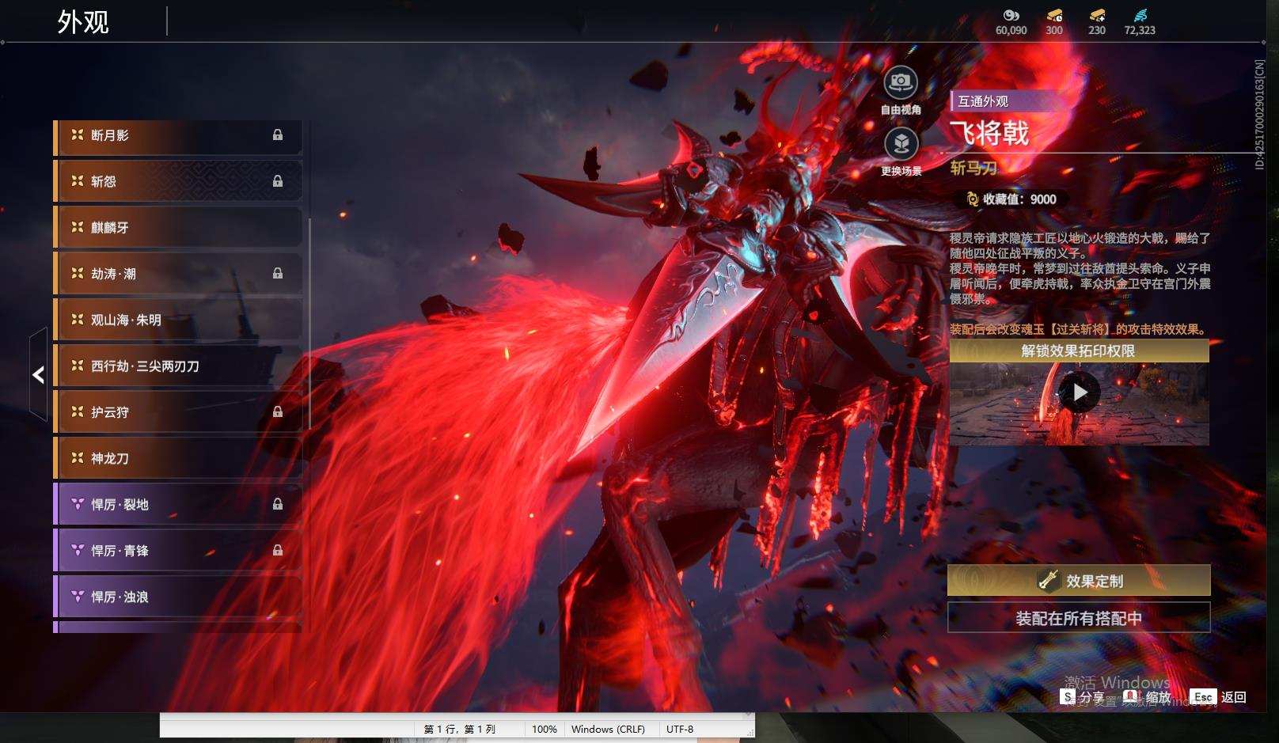Click the blue feather icon above 72,323

1140,15
